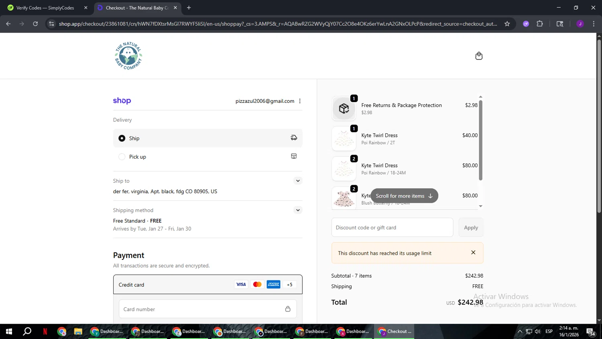This screenshot has height=339, width=602.
Task: Click the Shop Pay logo
Action: click(122, 101)
